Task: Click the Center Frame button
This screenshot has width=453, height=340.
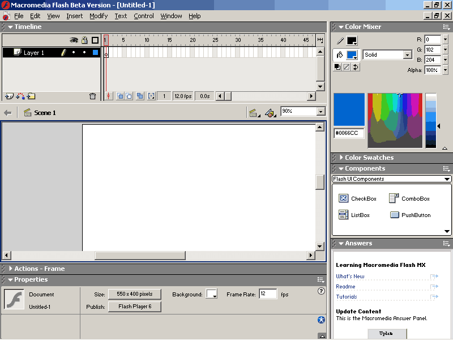Action: 109,96
